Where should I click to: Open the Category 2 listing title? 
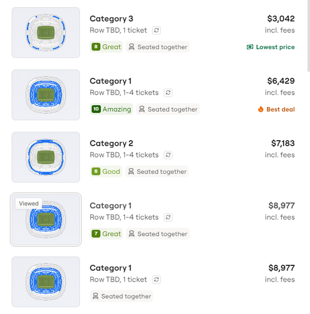coord(111,143)
